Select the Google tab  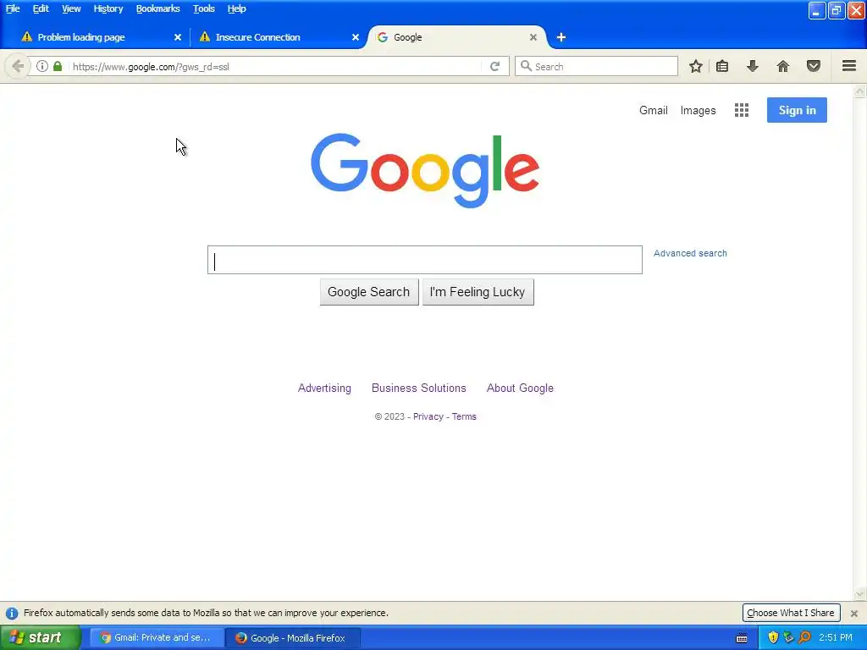click(456, 37)
